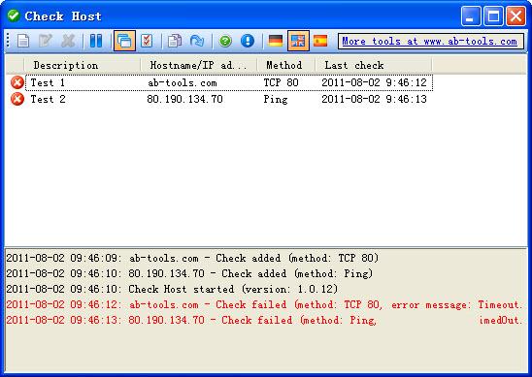Select the Test 1 row description
The width and height of the screenshot is (532, 377).
48,82
